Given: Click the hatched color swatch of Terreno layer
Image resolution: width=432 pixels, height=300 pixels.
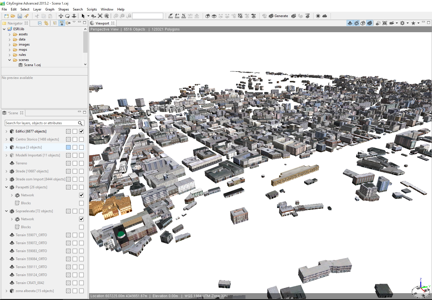Looking at the screenshot, I should click(x=68, y=163).
